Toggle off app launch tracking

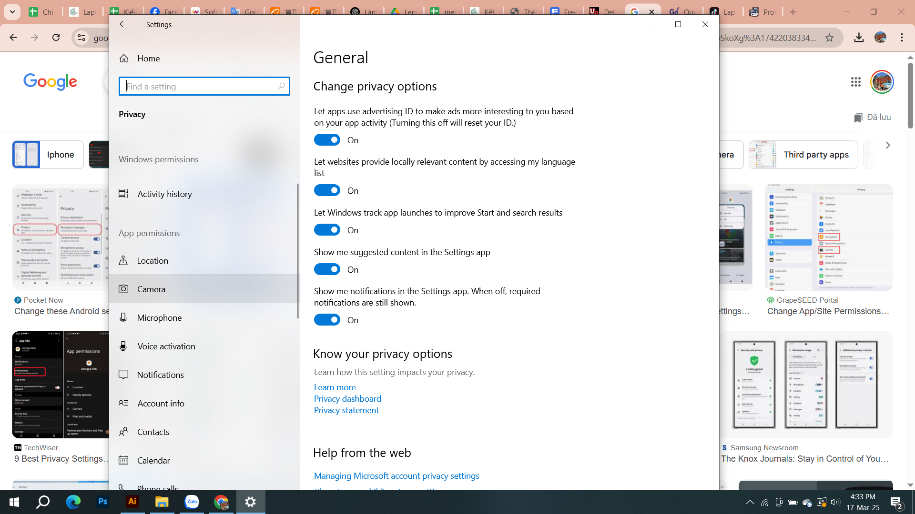327,230
